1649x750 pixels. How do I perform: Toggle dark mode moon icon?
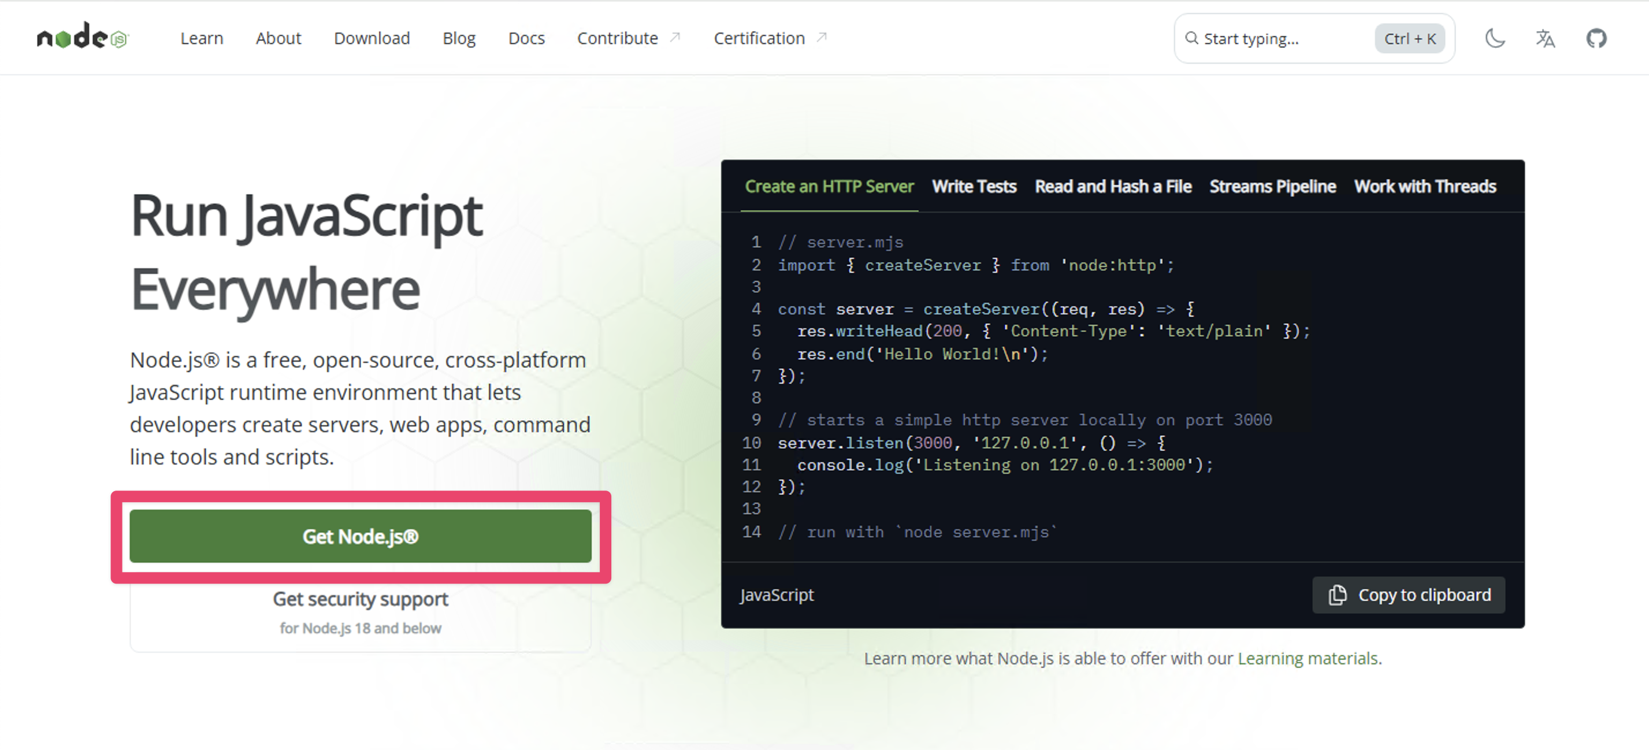click(x=1494, y=38)
